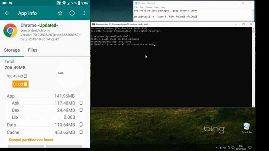
Task: Click Notepad title bar app icon
Action: click(136, 3)
